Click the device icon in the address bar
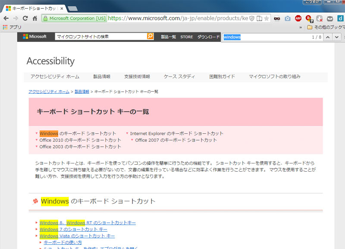 (x=260, y=18)
